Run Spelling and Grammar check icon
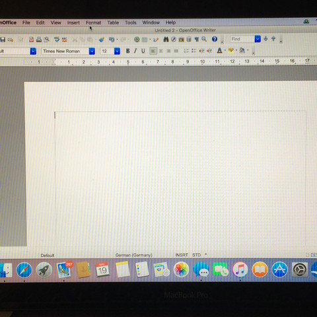 [57, 40]
